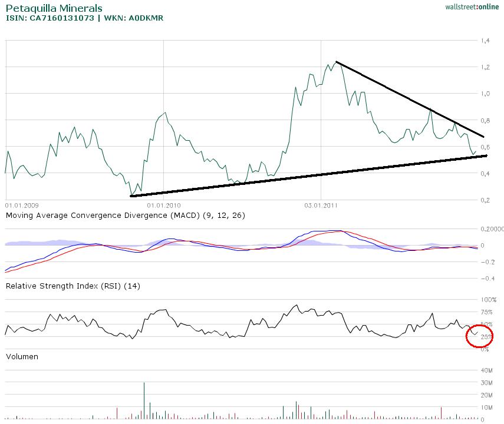Click the 1,0 price axis label
Screen dimensions: 504x424
(x=485, y=94)
